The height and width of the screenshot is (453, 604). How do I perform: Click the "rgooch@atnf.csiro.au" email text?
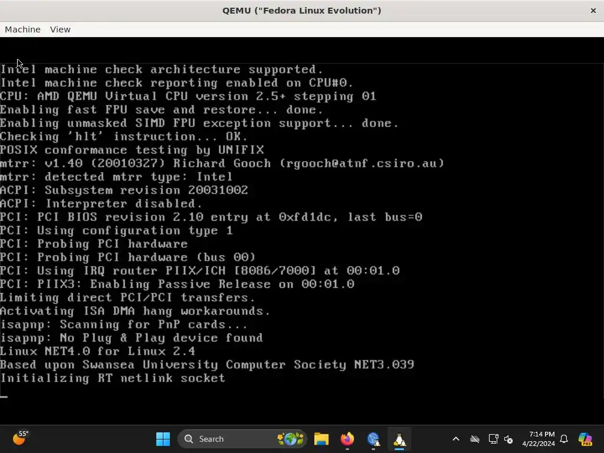(362, 163)
